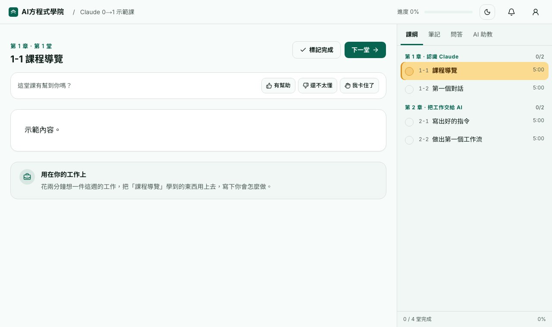Toggle completion circle for 2-2 做出第一個工作流
Image resolution: width=552 pixels, height=327 pixels.
[409, 140]
